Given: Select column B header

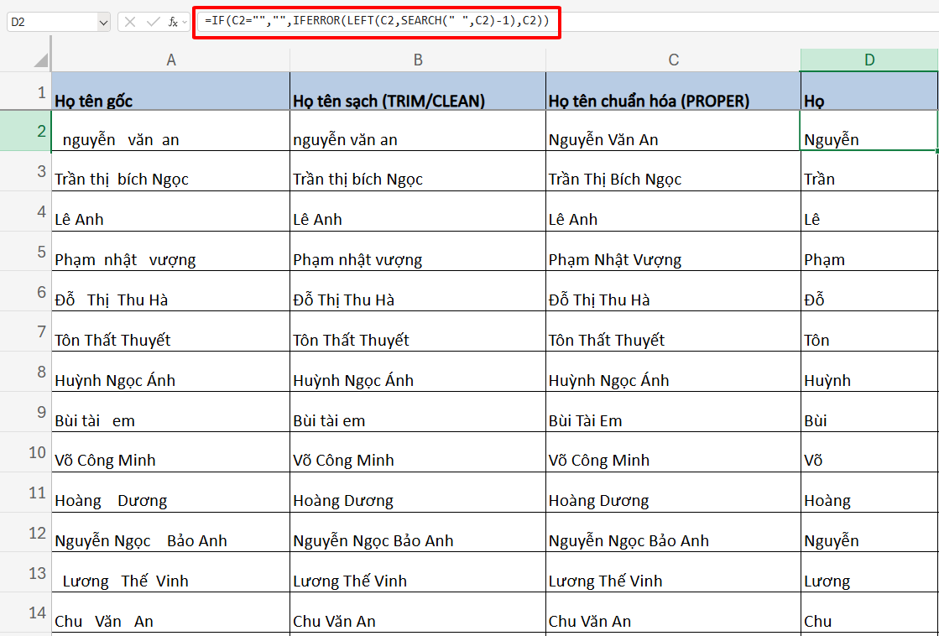Looking at the screenshot, I should pos(416,58).
